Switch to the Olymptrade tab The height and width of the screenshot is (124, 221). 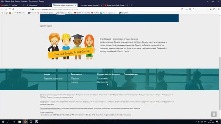(x=38, y=5)
